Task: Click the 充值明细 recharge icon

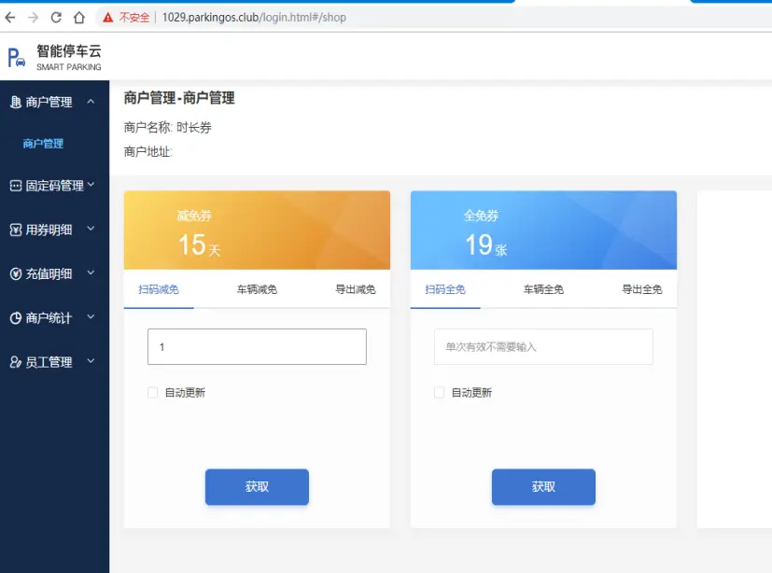Action: pos(15,274)
